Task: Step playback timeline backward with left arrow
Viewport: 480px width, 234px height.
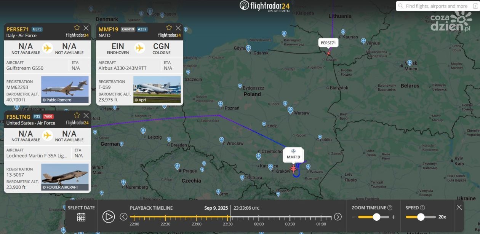Action: tap(123, 216)
